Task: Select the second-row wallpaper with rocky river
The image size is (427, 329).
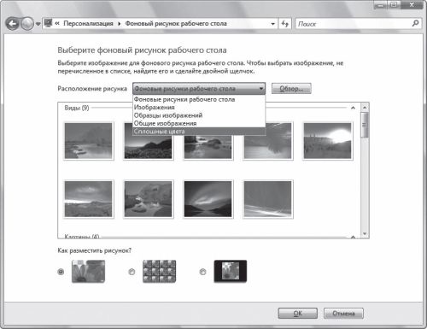Action: click(149, 199)
